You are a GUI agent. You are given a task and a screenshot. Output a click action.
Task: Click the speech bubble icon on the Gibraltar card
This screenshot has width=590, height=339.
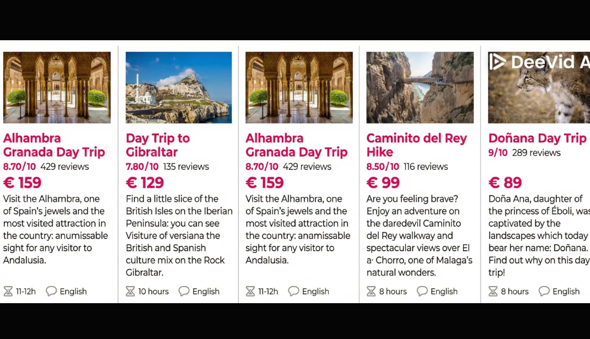tap(184, 291)
